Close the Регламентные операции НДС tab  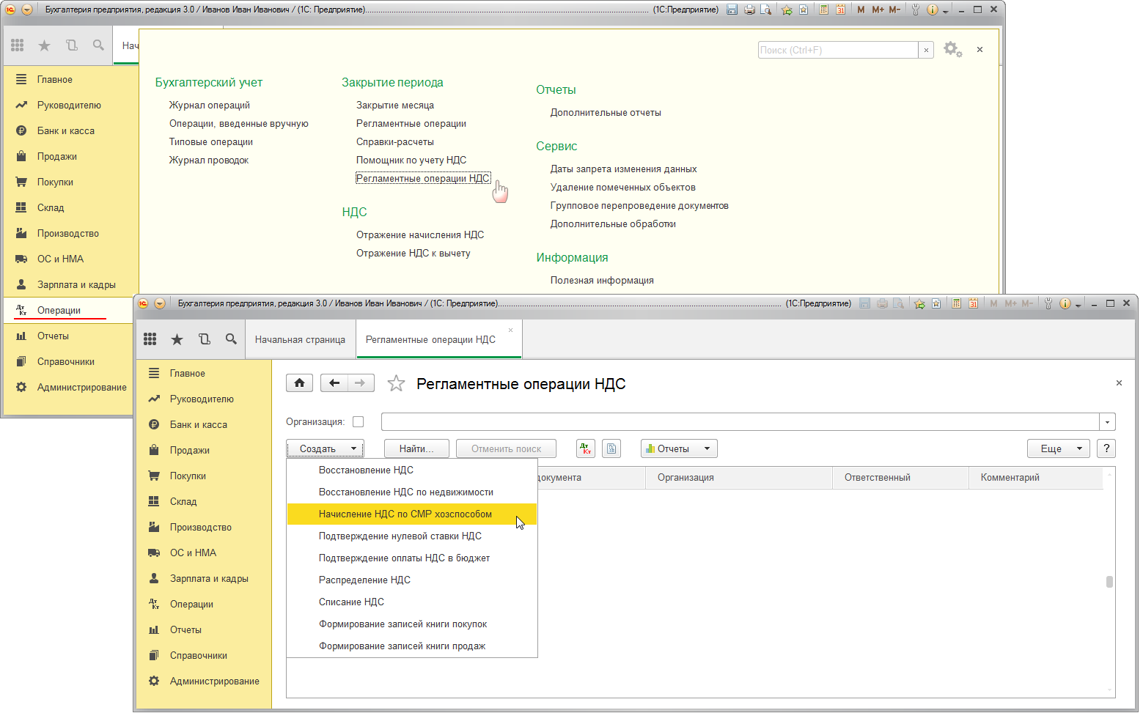[511, 330]
